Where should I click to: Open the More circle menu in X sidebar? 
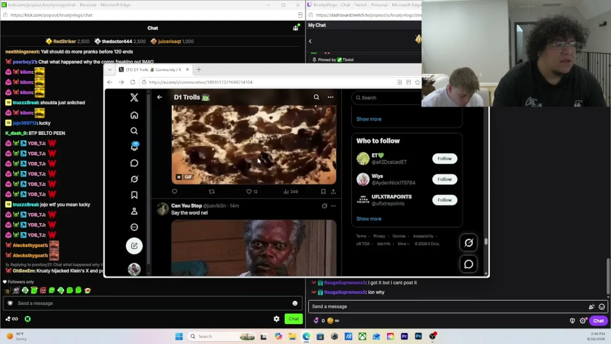134,227
